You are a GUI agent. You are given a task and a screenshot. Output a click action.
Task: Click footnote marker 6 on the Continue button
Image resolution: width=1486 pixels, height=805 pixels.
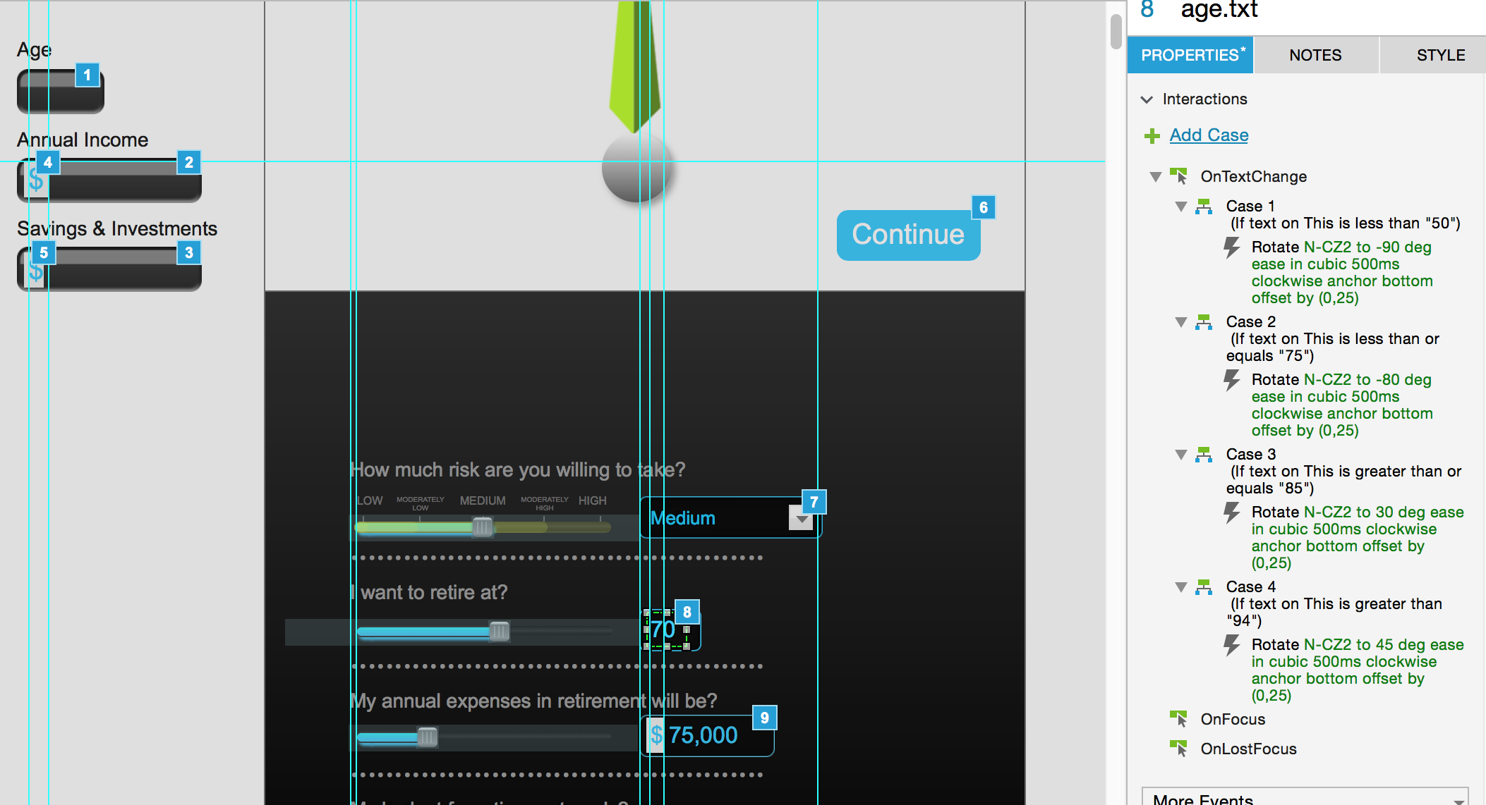click(983, 207)
